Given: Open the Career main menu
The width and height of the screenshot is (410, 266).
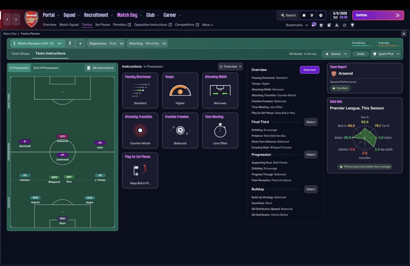Looking at the screenshot, I should click(x=172, y=15).
